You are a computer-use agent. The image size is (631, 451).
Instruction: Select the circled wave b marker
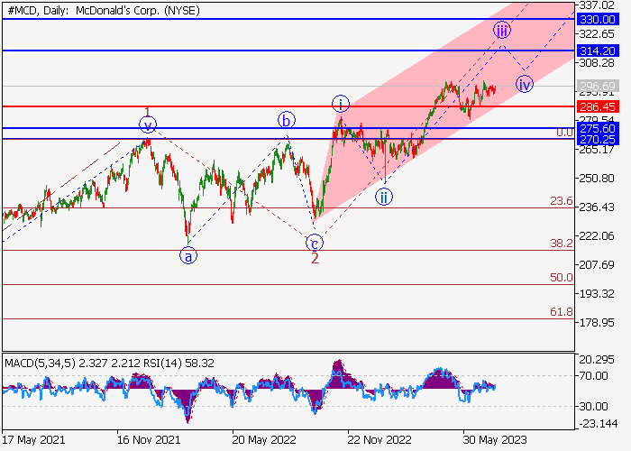(287, 120)
